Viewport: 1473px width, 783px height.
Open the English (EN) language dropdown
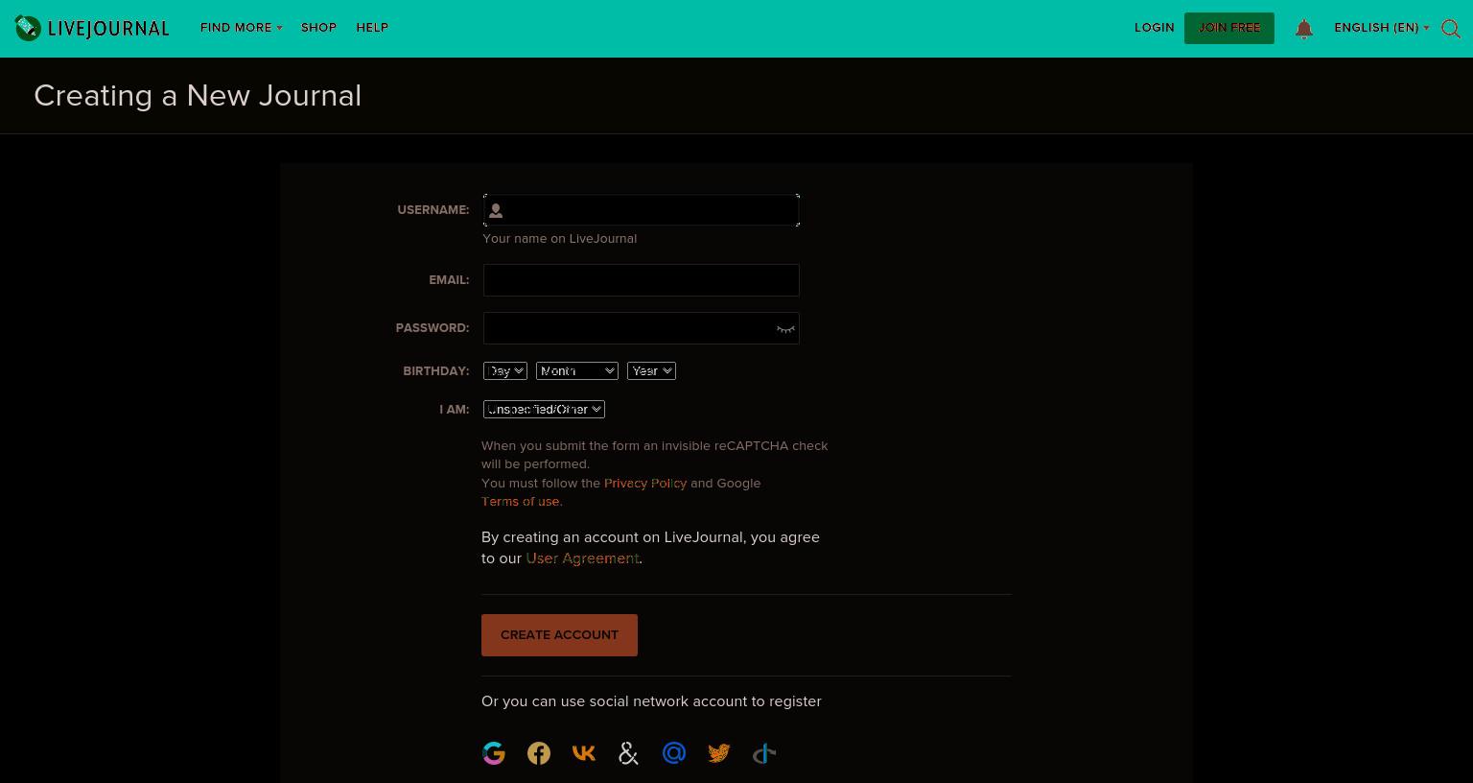point(1381,28)
